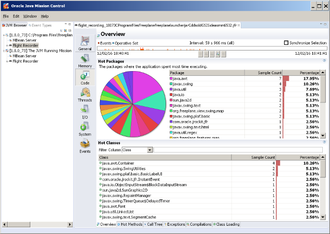Click the JVM Browser tab icon
The width and height of the screenshot is (330, 234).
[x=4, y=25]
